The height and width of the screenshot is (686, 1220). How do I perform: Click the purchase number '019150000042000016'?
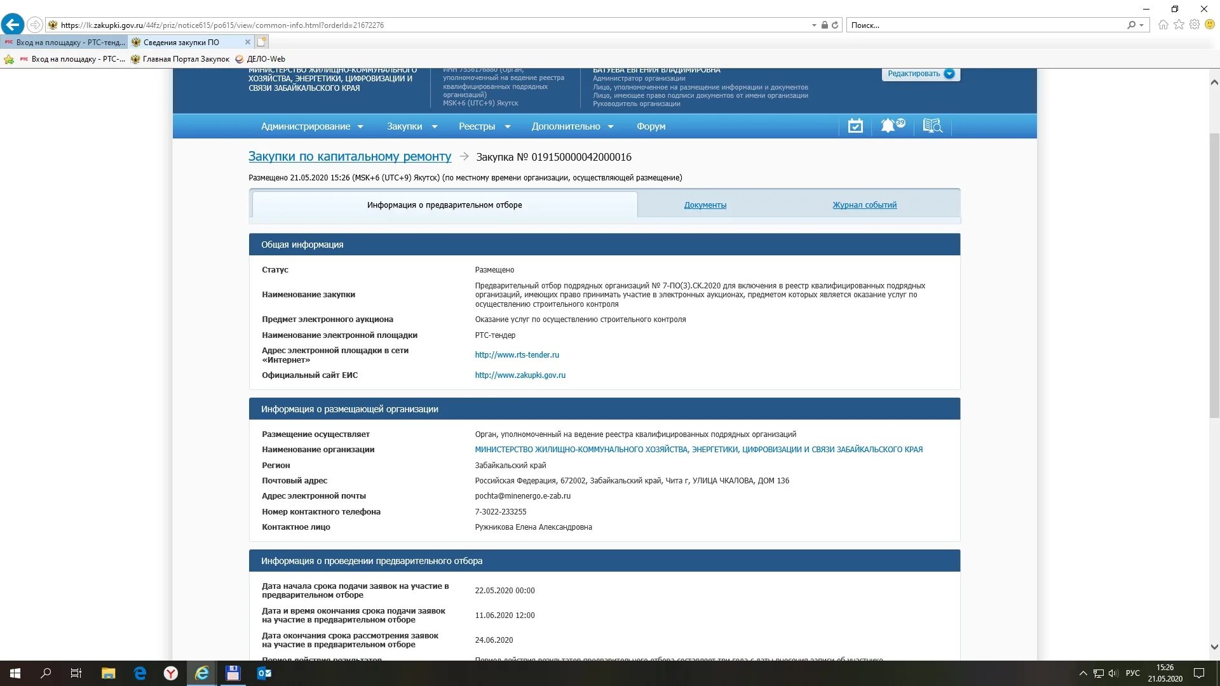[581, 157]
